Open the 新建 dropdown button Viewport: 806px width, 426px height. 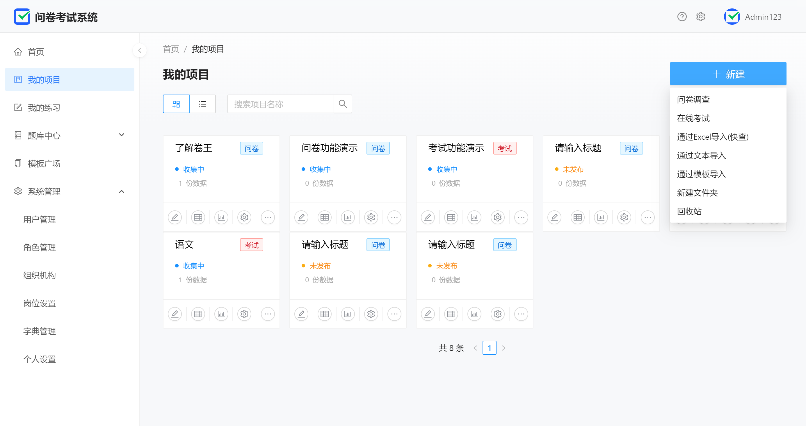728,74
